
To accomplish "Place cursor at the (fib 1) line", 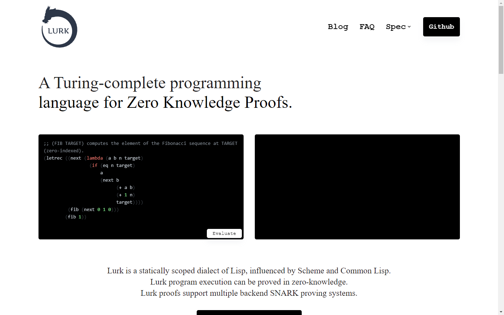I will [76, 217].
